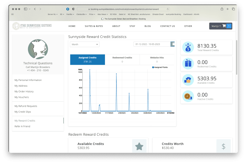Screen dimensions: 246x163
Task: Click the money bag Total Reward Credits icon
Action: (188, 47)
